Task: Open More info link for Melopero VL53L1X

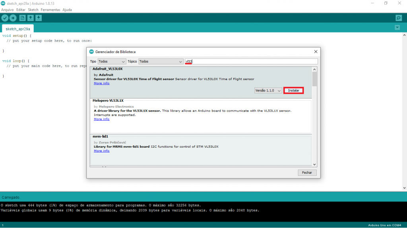Action: [x=101, y=119]
